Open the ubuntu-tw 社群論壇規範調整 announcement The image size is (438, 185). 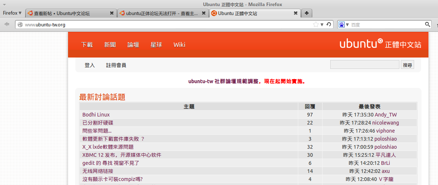point(224,82)
